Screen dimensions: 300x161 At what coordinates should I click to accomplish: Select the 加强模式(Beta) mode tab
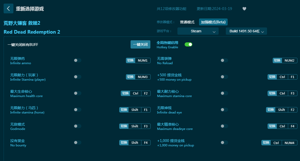pyautogui.click(x=213, y=22)
